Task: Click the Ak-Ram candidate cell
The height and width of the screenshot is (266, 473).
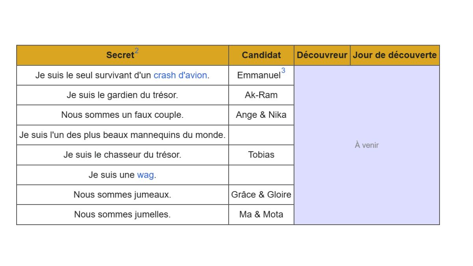Action: [261, 95]
